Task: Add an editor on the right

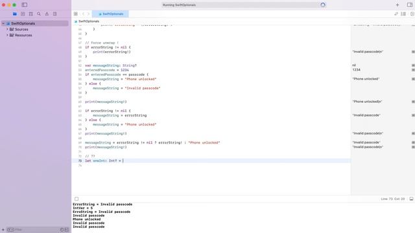Action: (x=412, y=14)
